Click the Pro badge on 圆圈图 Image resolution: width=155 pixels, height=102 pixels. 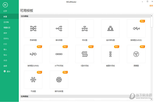tap(142, 47)
